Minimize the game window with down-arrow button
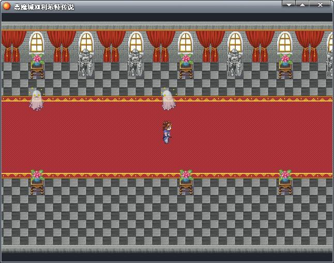Screen dimensions: 334x263 point(289,5)
